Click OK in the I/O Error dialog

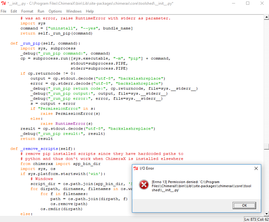[x=244, y=205]
